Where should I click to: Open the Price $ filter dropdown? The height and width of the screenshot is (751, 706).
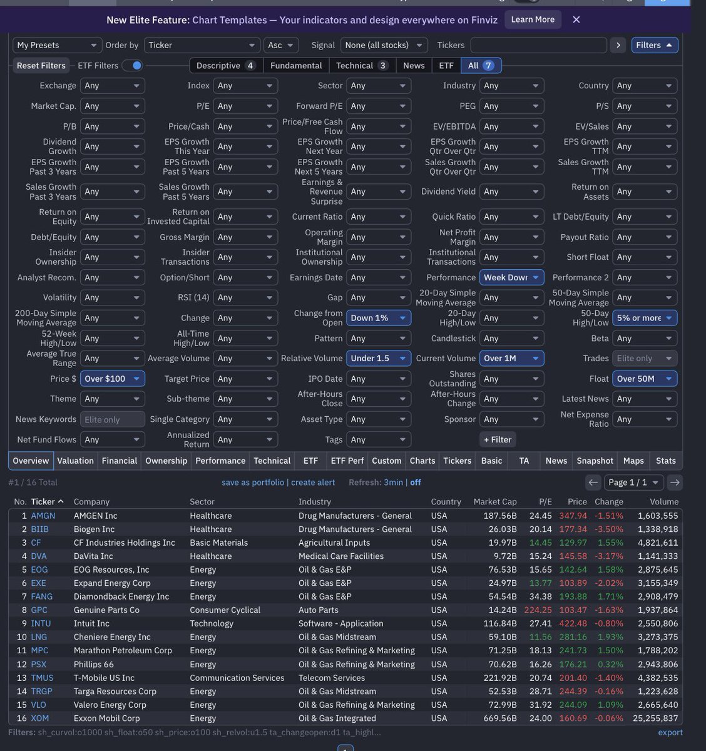pos(113,379)
